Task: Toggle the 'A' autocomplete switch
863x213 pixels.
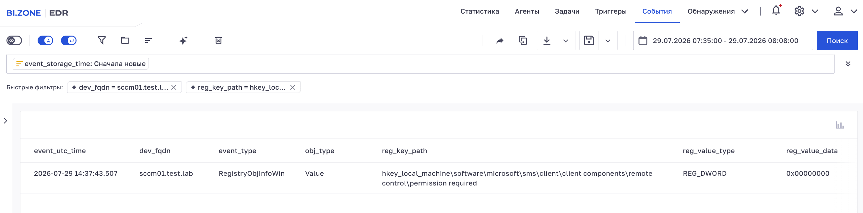Action: click(x=45, y=40)
